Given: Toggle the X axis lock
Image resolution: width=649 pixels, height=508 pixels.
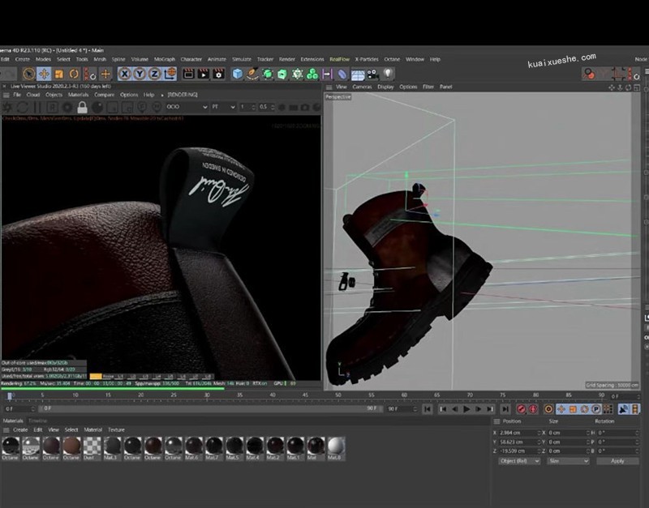Looking at the screenshot, I should point(125,74).
